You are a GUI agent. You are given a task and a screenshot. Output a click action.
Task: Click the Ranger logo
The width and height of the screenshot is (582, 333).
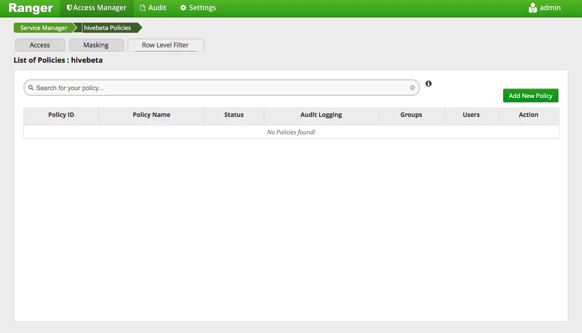pos(31,8)
